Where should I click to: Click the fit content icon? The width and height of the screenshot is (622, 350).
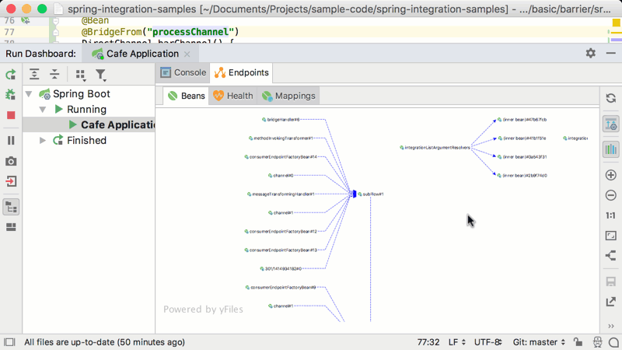point(610,236)
